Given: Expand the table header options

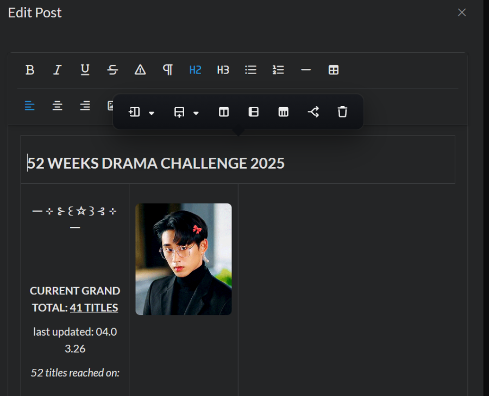Looking at the screenshot, I should coord(283,112).
